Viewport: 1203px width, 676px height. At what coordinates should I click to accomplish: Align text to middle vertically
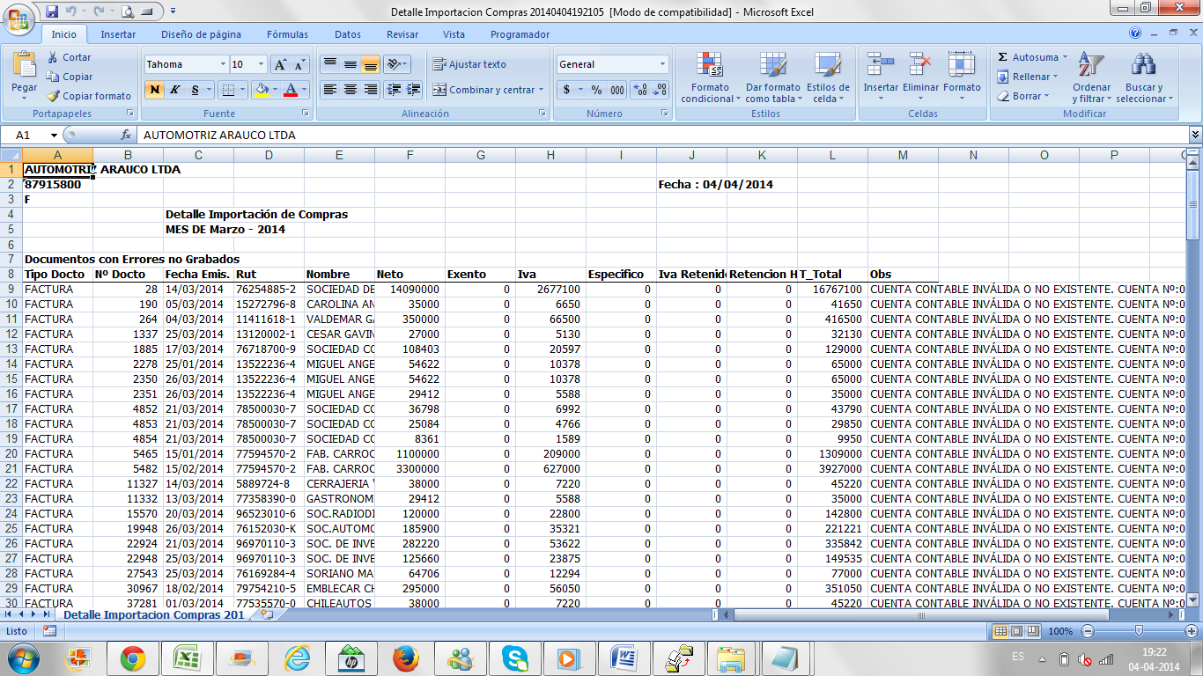coord(350,64)
